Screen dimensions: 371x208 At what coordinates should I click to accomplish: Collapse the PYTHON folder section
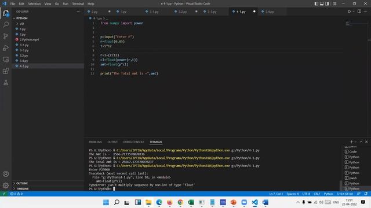click(48, 18)
